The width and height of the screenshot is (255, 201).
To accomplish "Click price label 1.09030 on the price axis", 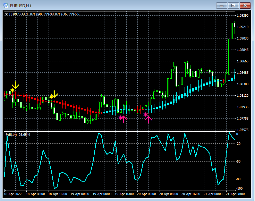I will click(x=243, y=38).
